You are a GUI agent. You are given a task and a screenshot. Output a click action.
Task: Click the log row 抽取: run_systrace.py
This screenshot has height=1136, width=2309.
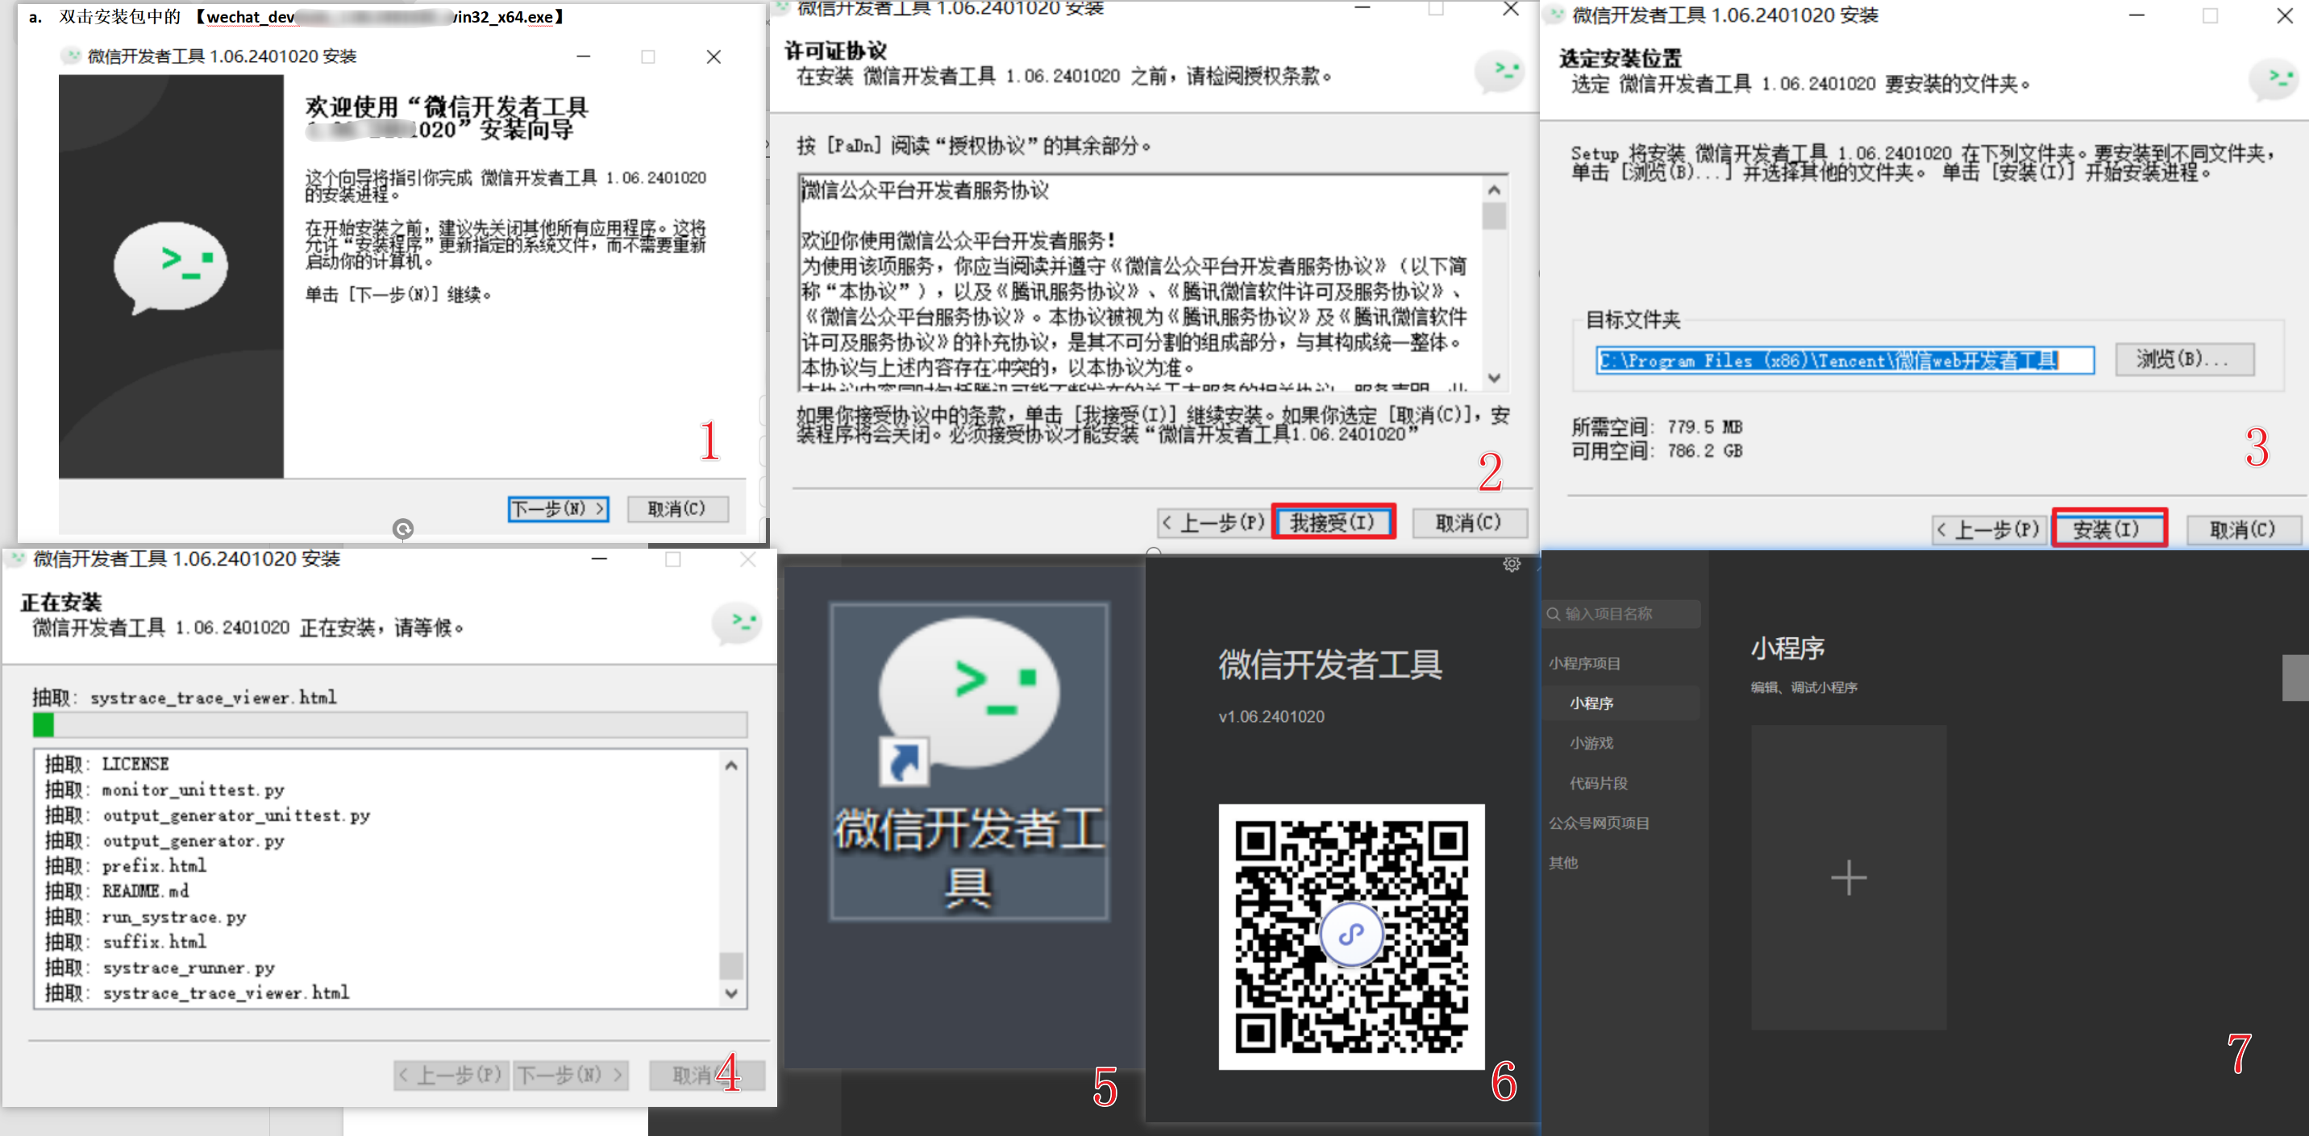point(146,917)
